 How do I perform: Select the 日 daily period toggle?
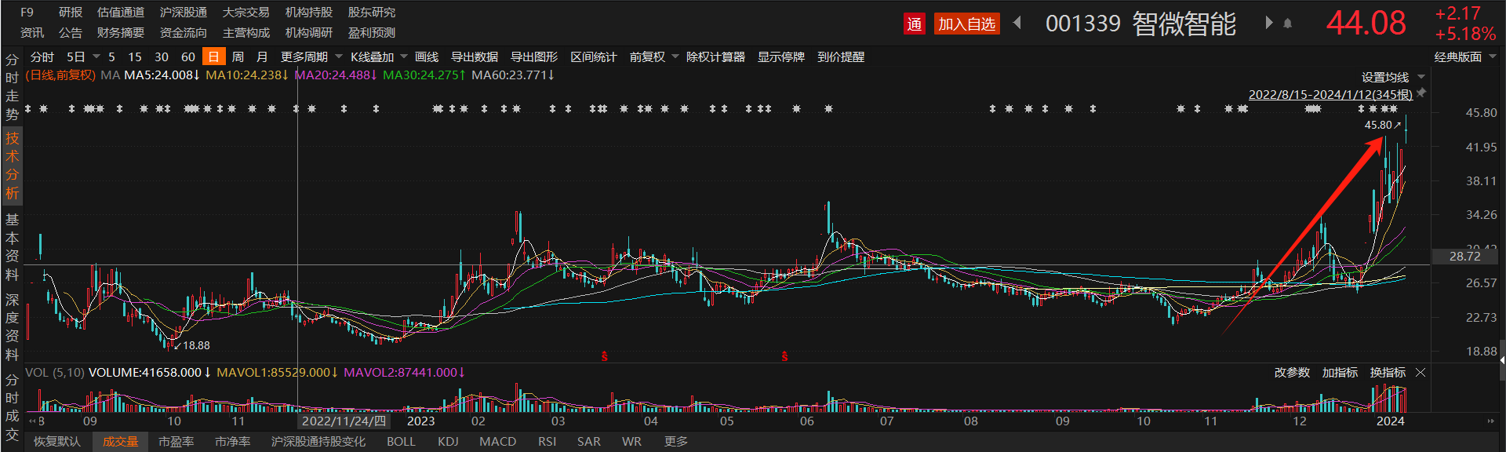click(213, 56)
